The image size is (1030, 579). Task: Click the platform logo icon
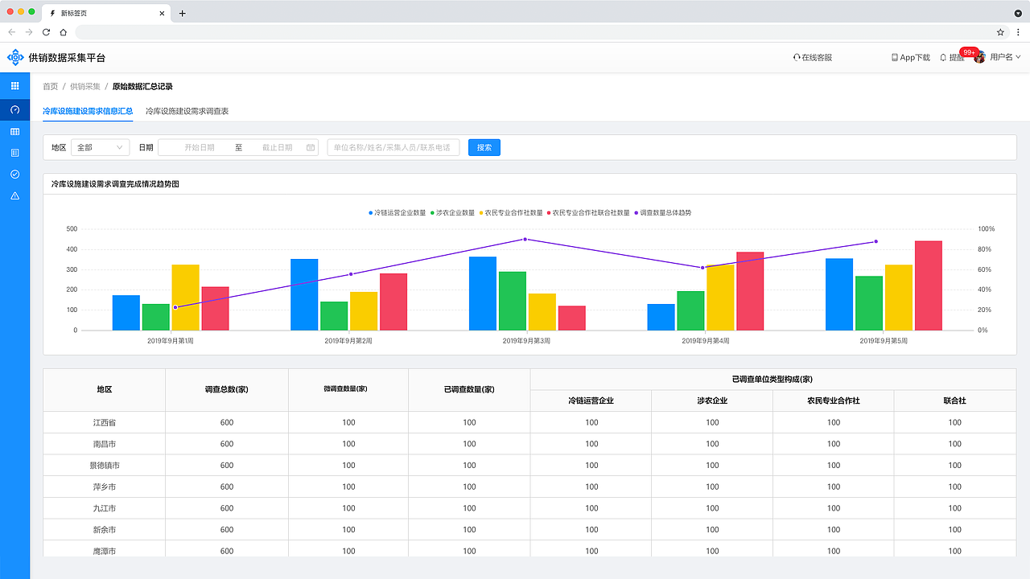[x=15, y=58]
